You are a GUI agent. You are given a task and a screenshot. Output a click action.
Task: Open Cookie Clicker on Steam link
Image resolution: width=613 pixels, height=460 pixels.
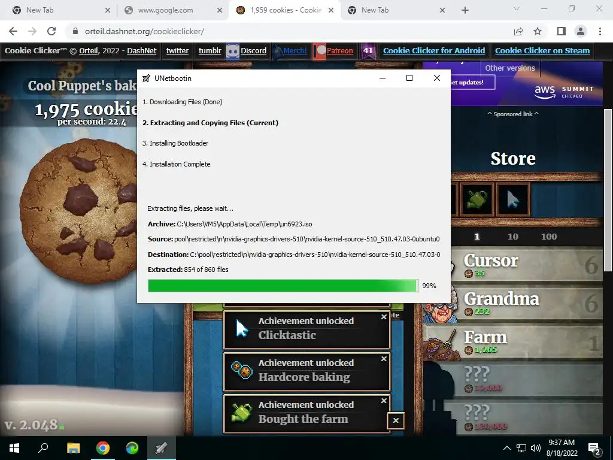[542, 50]
